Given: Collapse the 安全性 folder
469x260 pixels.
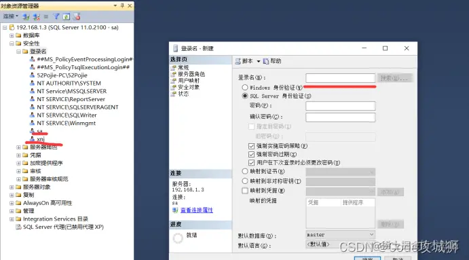Looking at the screenshot, I should (x=12, y=43).
